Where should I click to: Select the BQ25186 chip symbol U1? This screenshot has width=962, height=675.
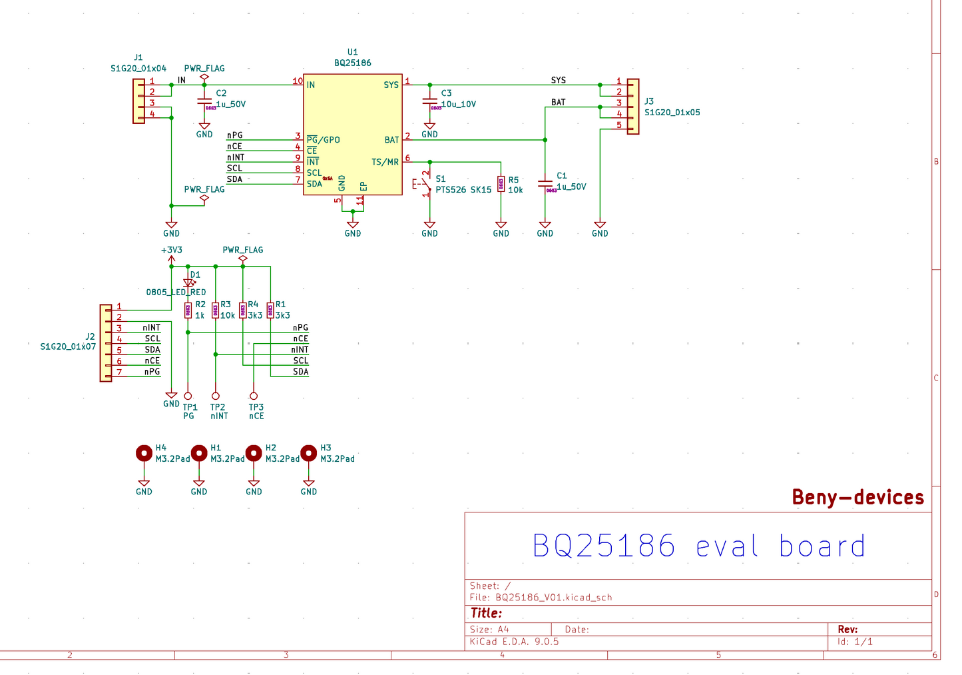353,133
